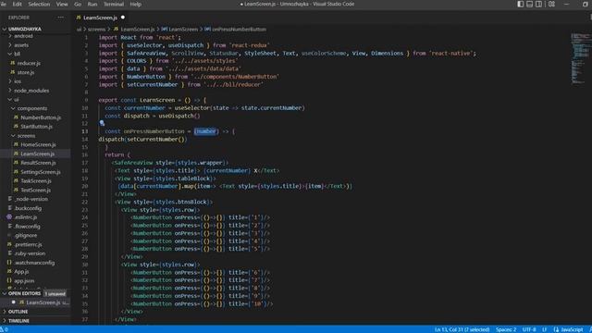592x333 pixels.
Task: Open NumberButton.js file
Action: point(35,117)
